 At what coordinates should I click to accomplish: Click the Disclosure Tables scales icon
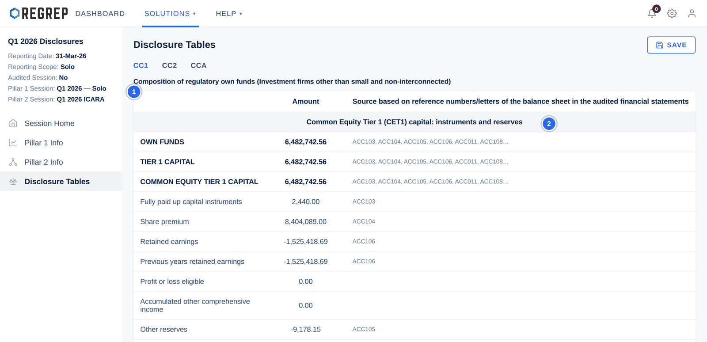click(x=13, y=182)
